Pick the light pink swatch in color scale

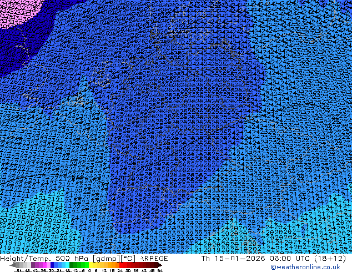click(x=48, y=265)
